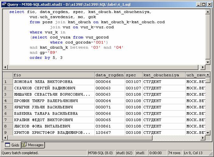The image size is (214, 157).
Task: Click scroll down arrow of query editor
Action: [208, 62]
